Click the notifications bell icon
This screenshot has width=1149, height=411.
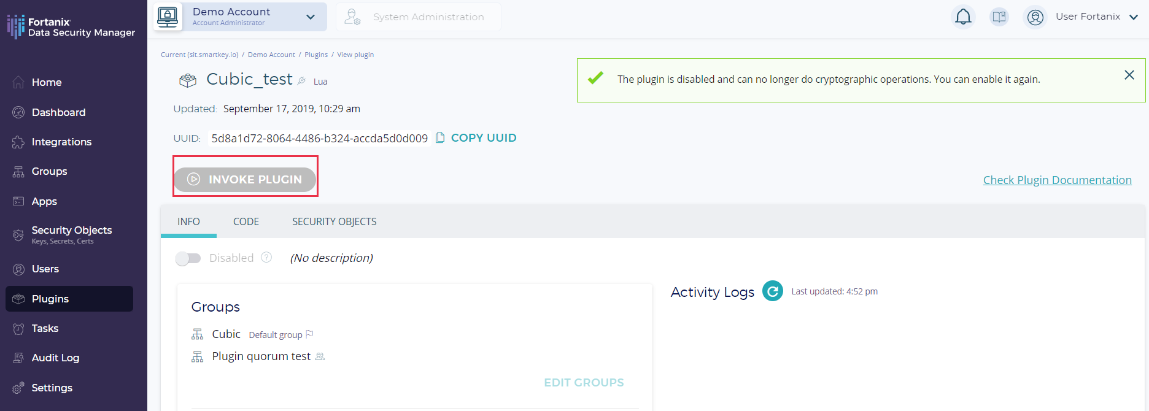click(x=963, y=17)
